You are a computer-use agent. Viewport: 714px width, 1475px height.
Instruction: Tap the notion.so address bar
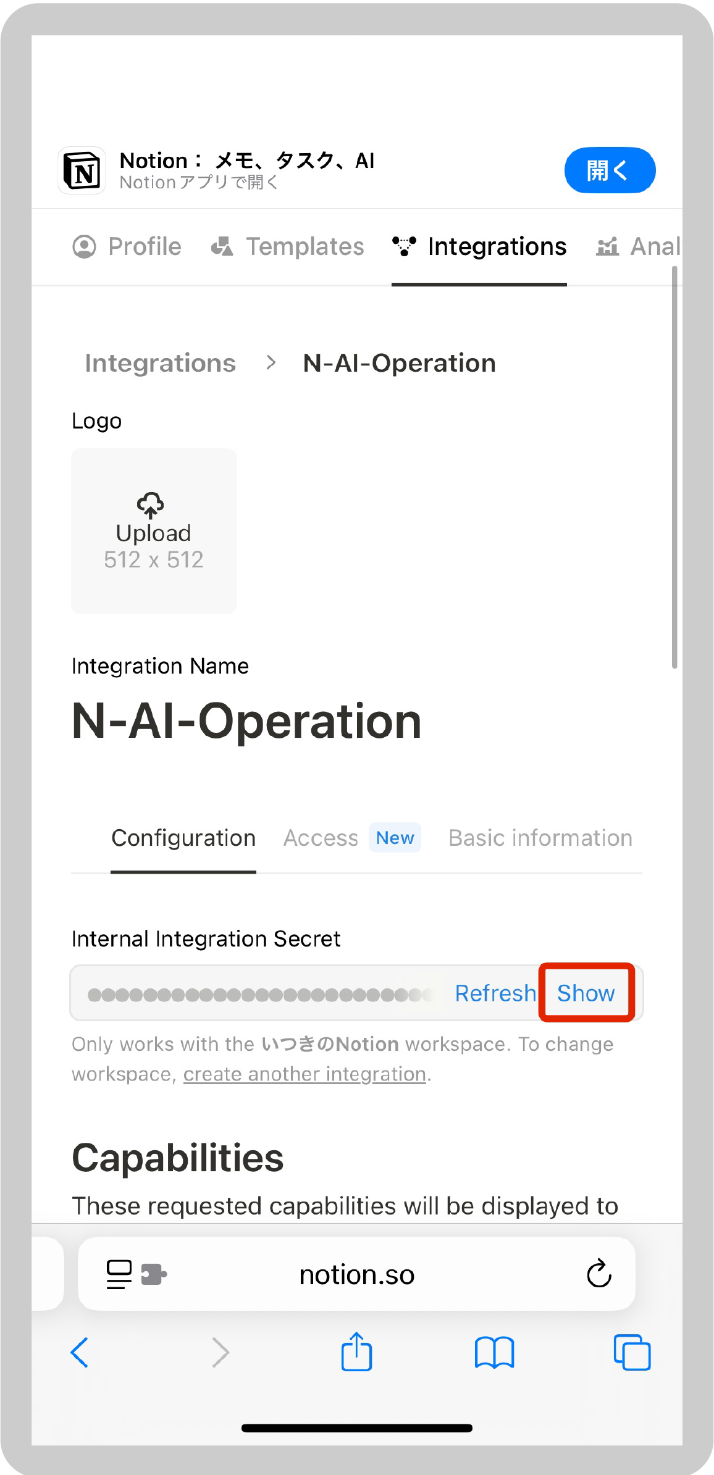pos(357,1274)
